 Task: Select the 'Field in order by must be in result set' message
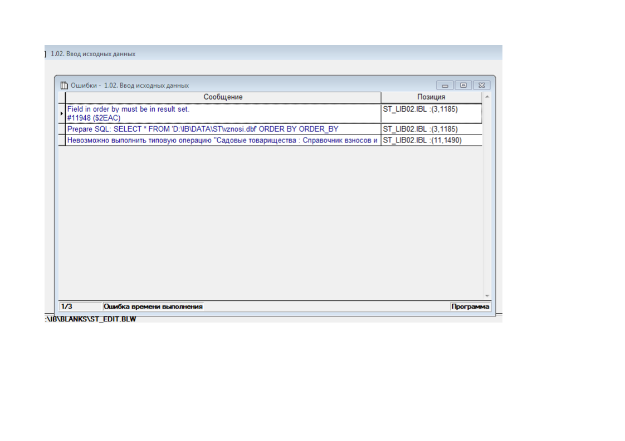click(223, 113)
